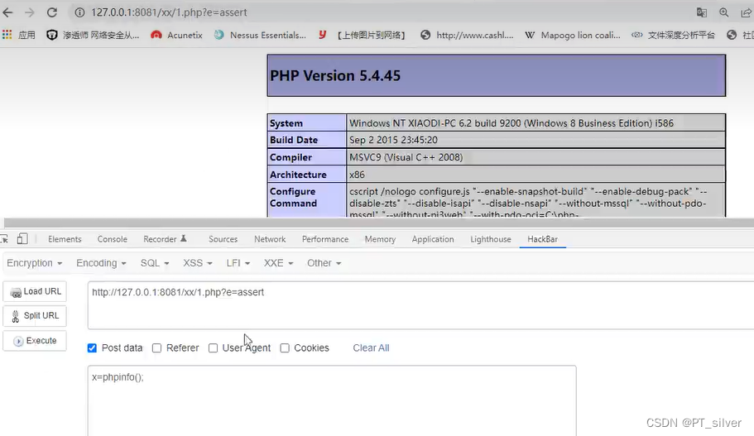754x436 pixels.
Task: Click the site info icon in address bar
Action: point(79,12)
